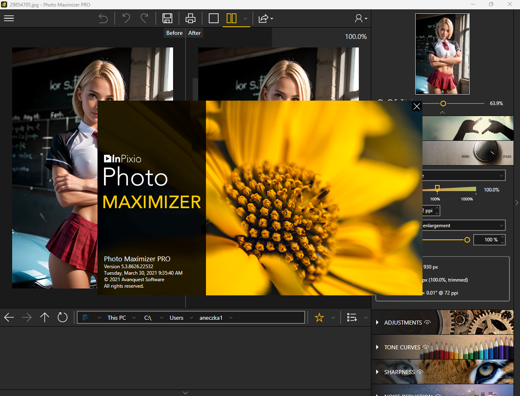This screenshot has height=396, width=520.
Task: Click the After label tab
Action: pos(195,33)
